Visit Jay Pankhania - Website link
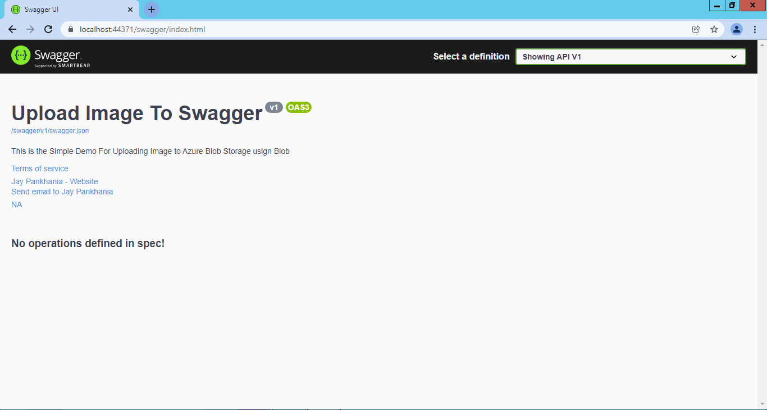 [54, 181]
